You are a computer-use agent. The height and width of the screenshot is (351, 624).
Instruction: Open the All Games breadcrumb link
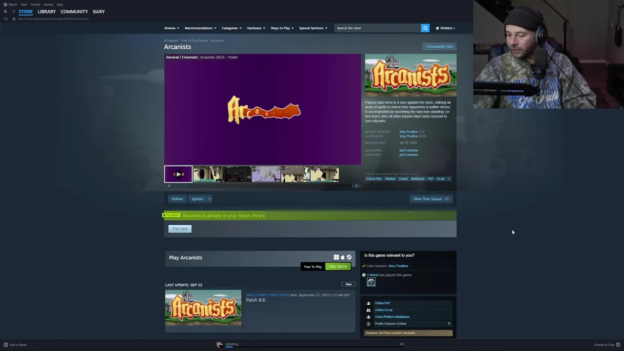click(171, 40)
